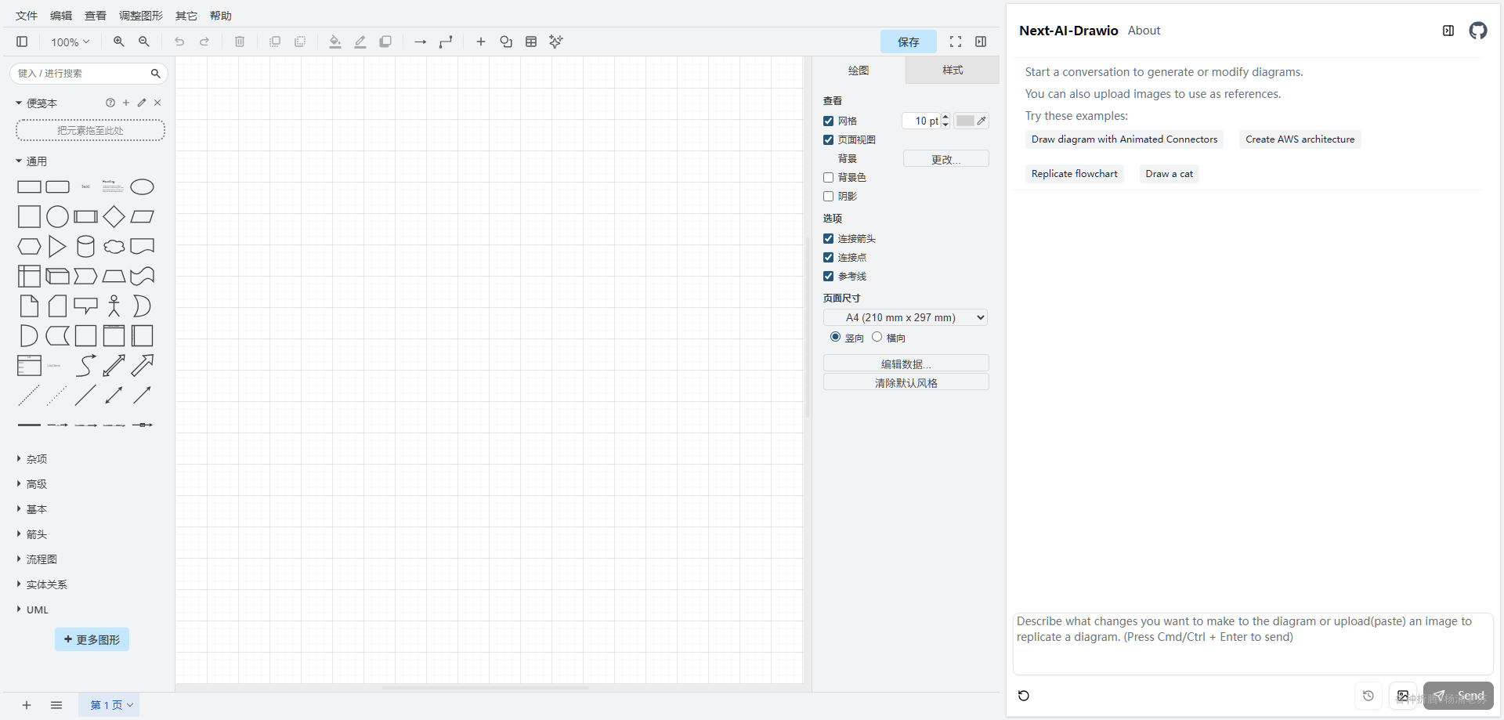Click the upload image icon in chat
1504x720 pixels.
pyautogui.click(x=1403, y=696)
